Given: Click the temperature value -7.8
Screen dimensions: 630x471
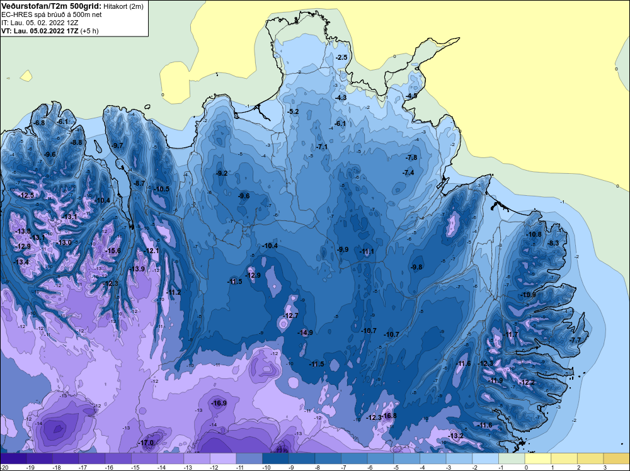Looking at the screenshot, I should 411,157.
